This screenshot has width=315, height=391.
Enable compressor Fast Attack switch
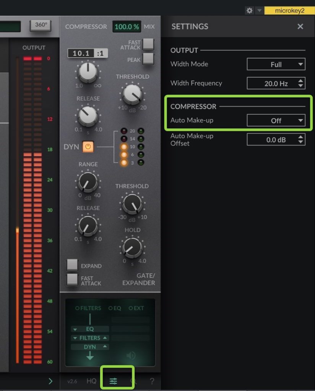tap(148, 45)
